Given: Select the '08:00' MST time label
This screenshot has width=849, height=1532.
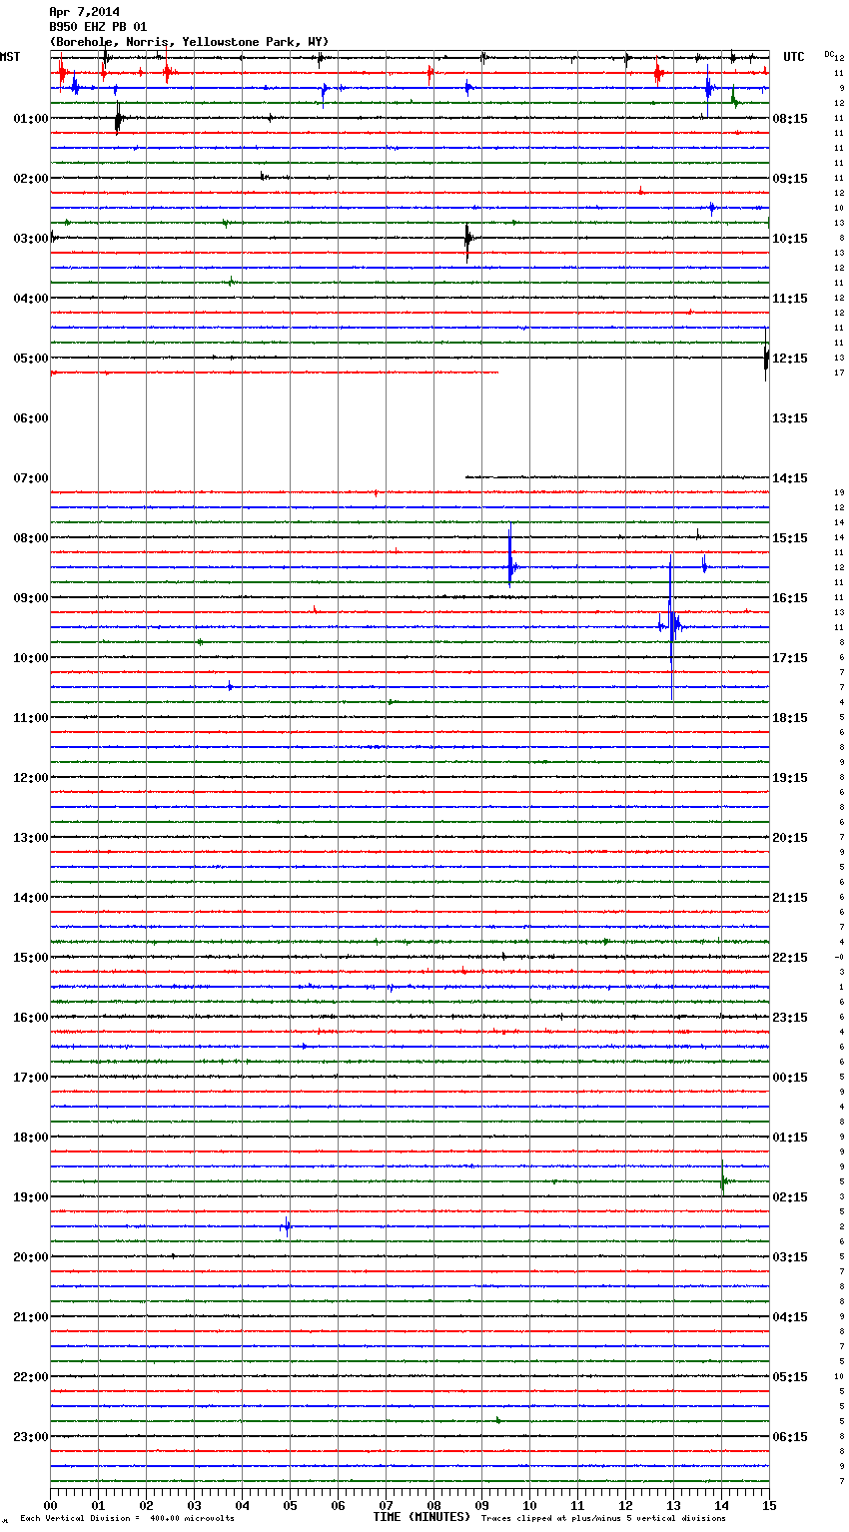Looking at the screenshot, I should [31, 538].
